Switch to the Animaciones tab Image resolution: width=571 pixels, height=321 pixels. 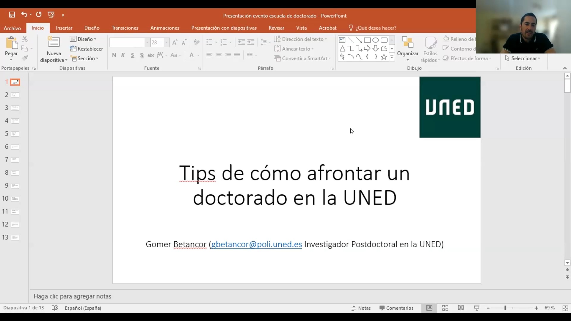[x=165, y=28]
